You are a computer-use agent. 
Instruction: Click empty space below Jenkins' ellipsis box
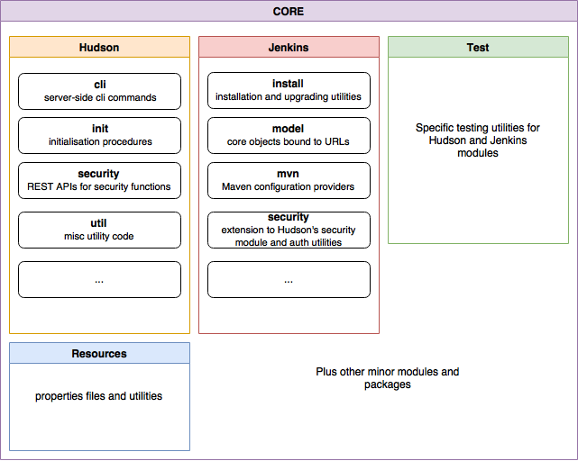point(289,315)
